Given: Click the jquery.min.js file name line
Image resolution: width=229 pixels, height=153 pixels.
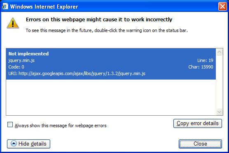Looking at the screenshot, I should click(21, 60).
